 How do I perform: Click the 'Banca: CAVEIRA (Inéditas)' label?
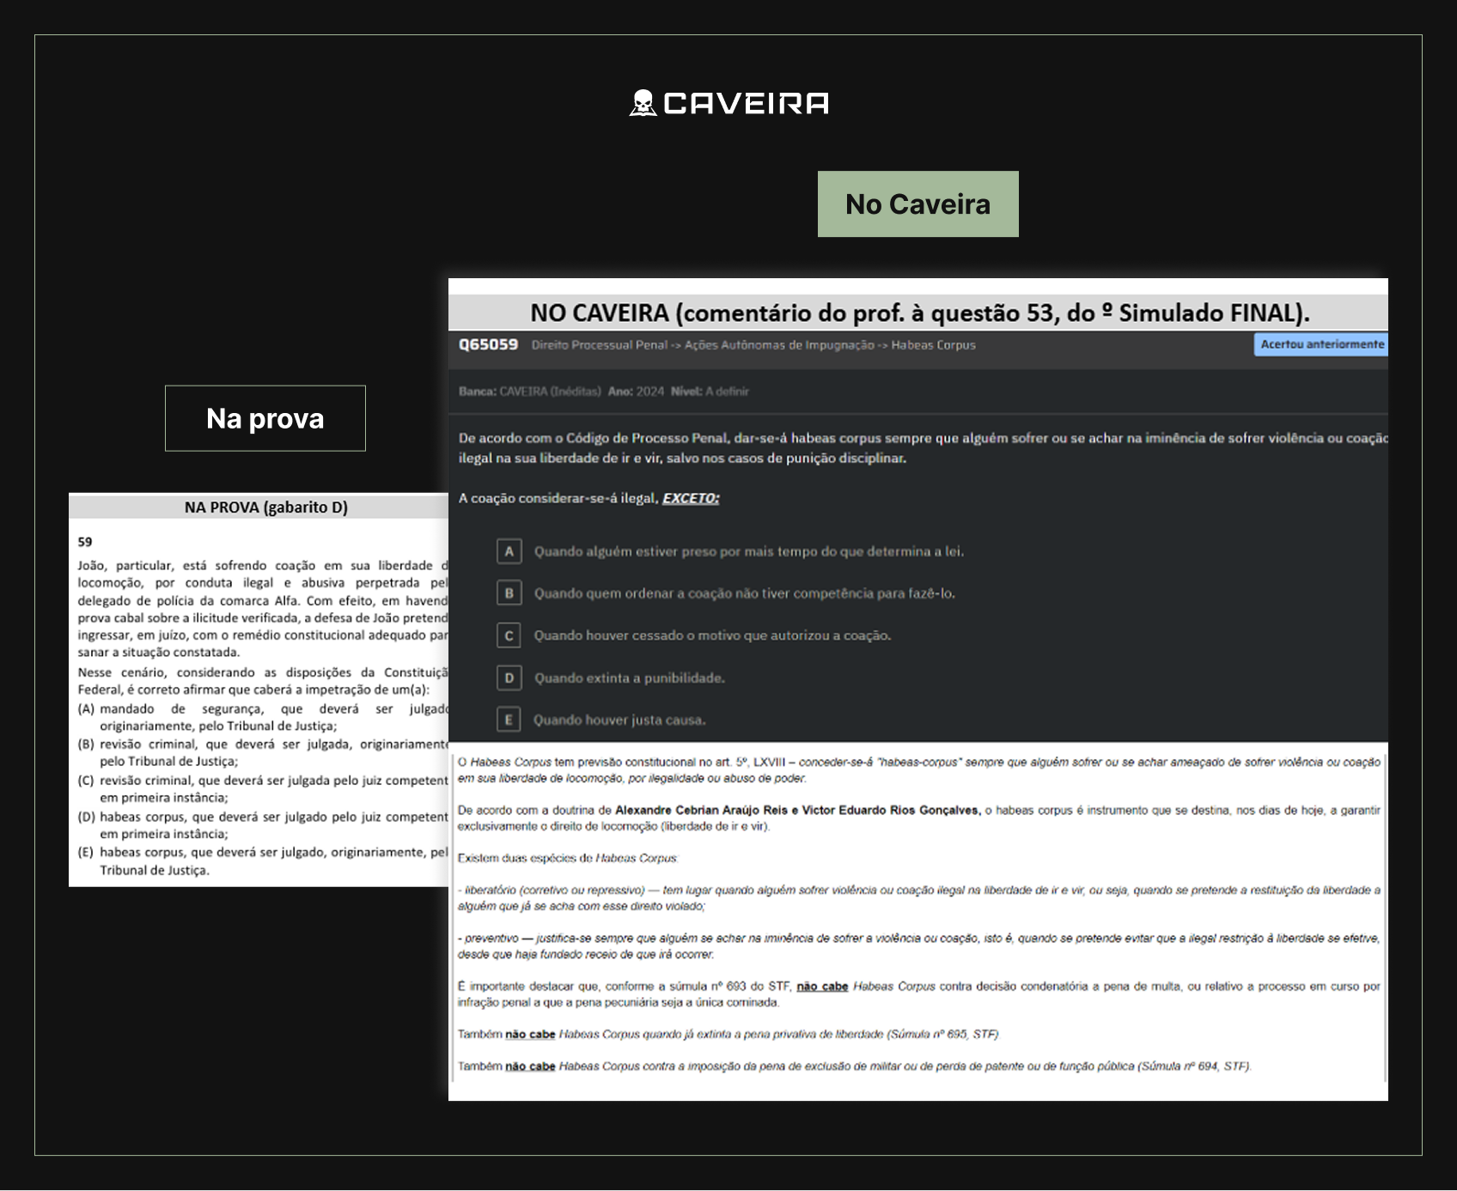(529, 392)
